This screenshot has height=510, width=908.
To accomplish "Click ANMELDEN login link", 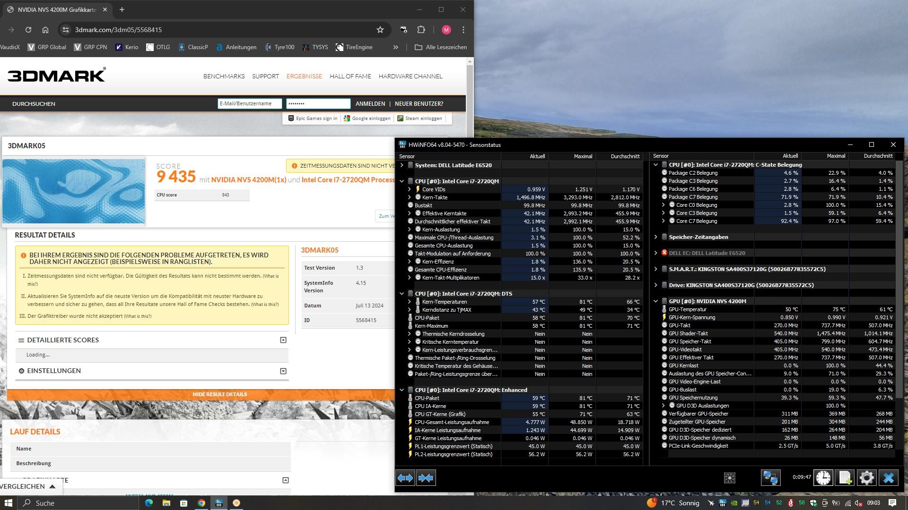I will (370, 103).
